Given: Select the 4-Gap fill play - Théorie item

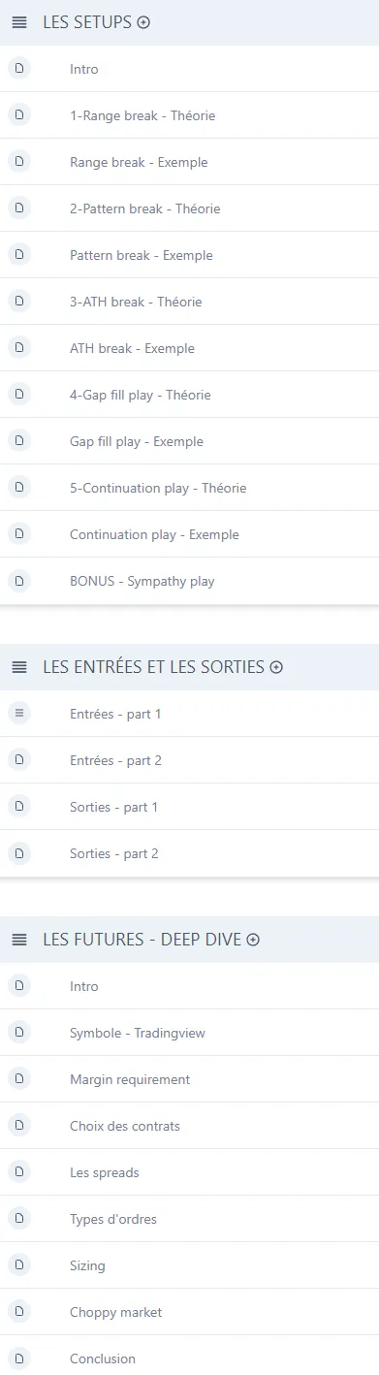Looking at the screenshot, I should tap(189, 395).
